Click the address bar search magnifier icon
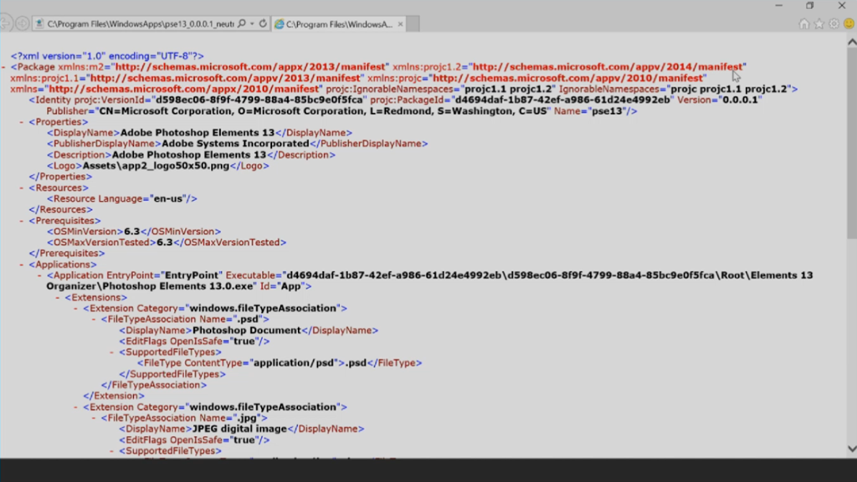Image resolution: width=857 pixels, height=482 pixels. point(242,23)
